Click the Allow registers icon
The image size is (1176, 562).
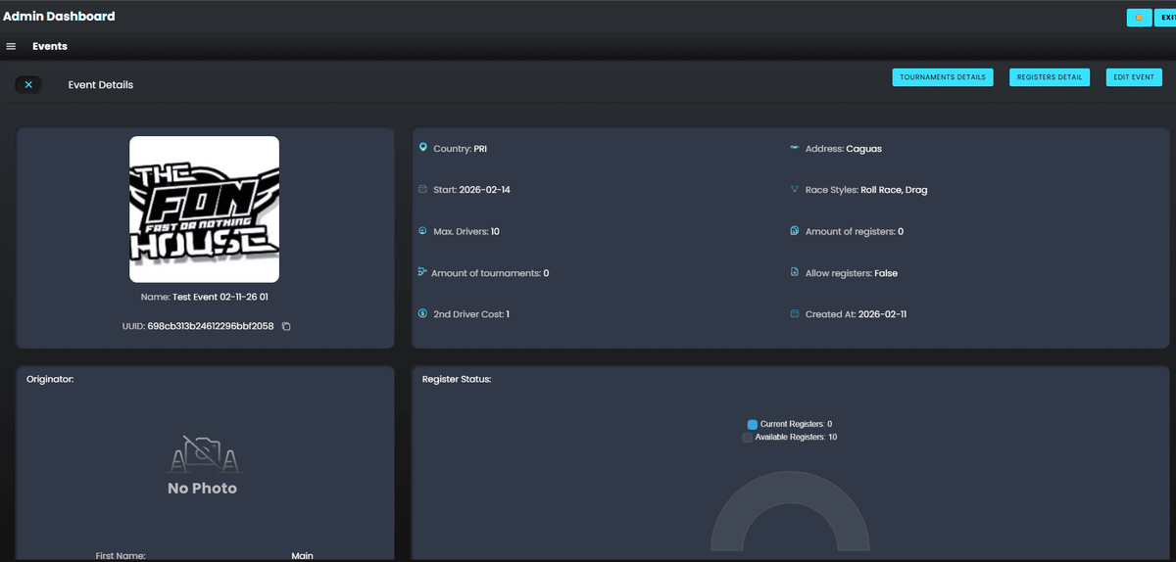pos(795,273)
